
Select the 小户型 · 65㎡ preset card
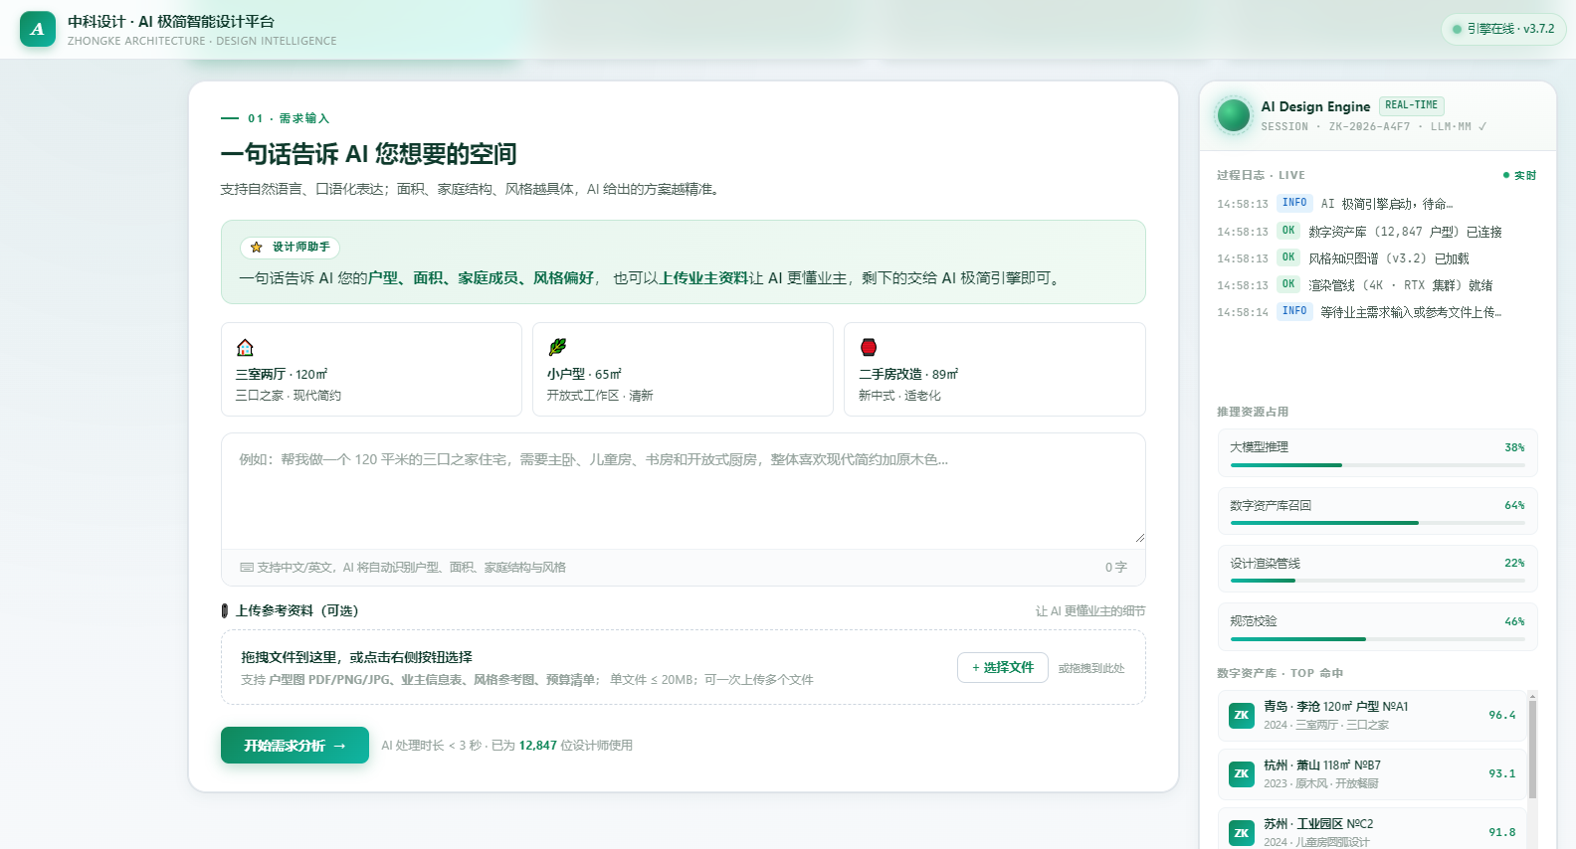(x=683, y=370)
